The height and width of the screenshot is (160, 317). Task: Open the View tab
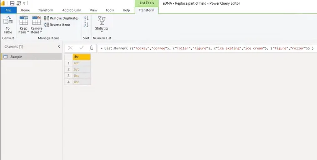pyautogui.click(x=93, y=10)
